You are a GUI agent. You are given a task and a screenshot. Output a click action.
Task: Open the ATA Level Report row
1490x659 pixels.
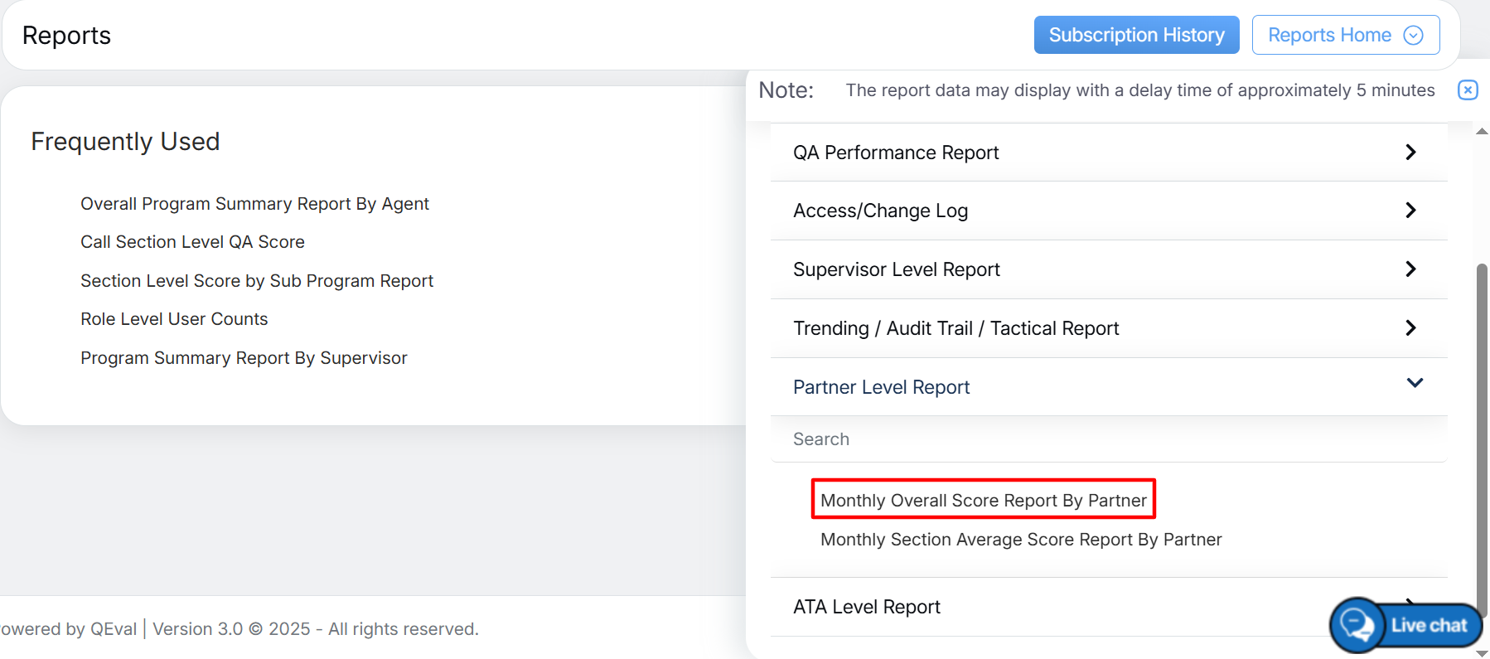click(867, 607)
